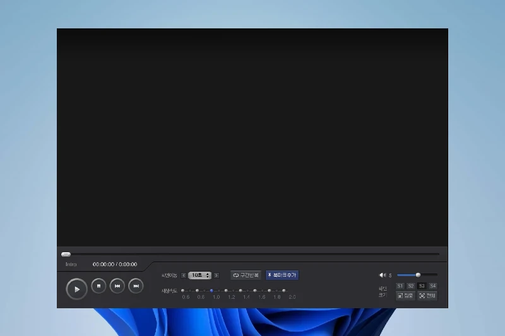Click the 전체 fullscreen button
This screenshot has width=505, height=336.
pos(427,296)
